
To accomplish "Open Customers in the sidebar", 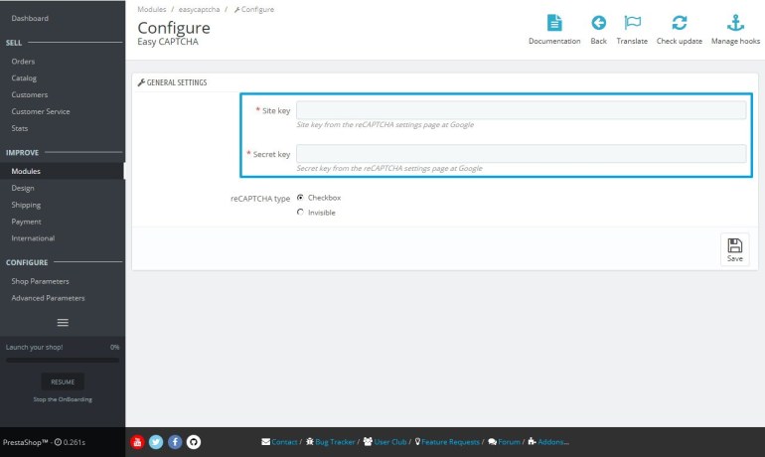I will (29, 94).
